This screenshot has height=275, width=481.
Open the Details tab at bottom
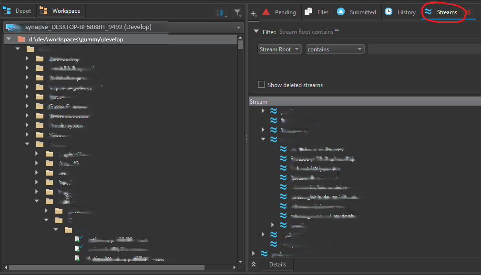click(277, 264)
